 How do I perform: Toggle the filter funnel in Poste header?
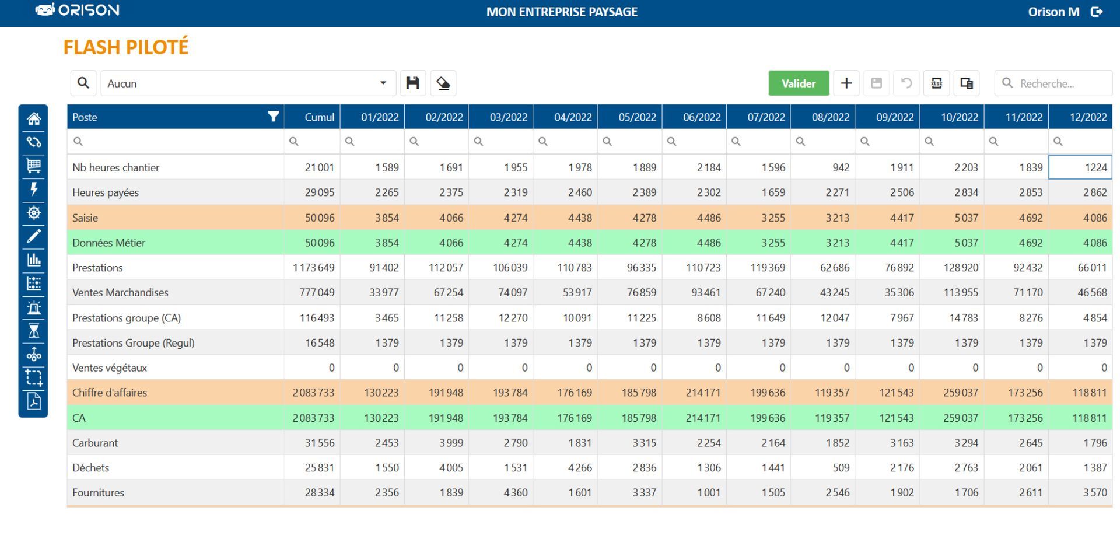coord(273,117)
